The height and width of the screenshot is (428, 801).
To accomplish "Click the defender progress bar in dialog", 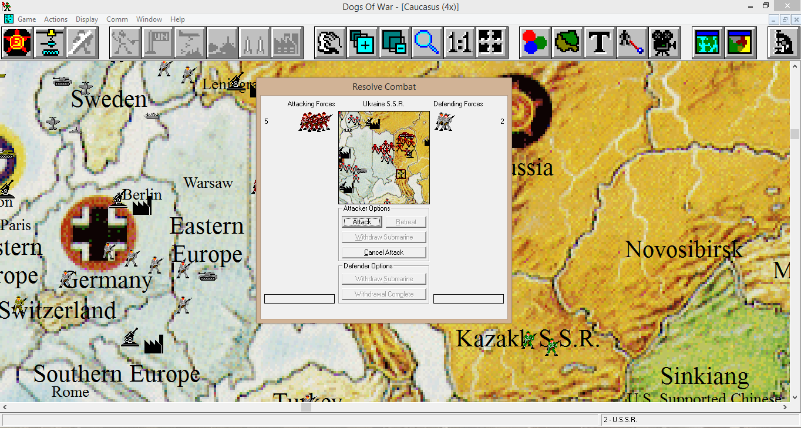I will pos(469,299).
